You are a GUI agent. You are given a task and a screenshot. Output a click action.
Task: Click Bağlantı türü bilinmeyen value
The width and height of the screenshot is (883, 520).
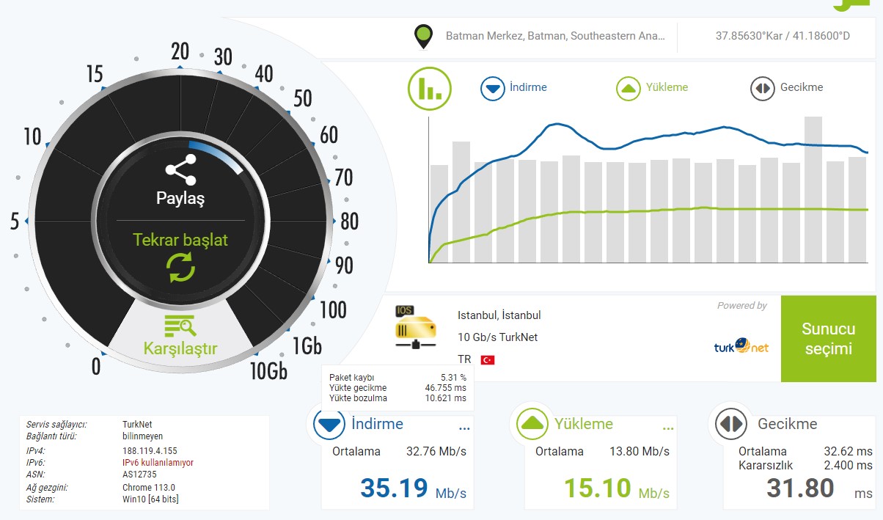pos(142,436)
